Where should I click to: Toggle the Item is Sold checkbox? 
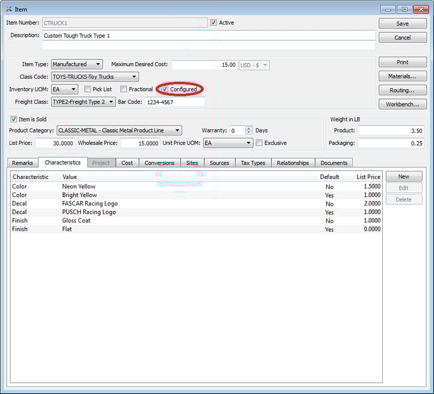click(14, 119)
